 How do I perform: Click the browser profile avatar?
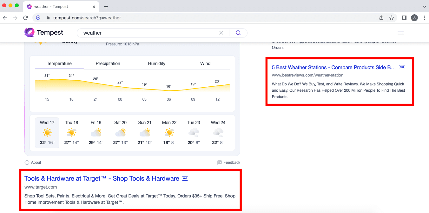click(414, 18)
